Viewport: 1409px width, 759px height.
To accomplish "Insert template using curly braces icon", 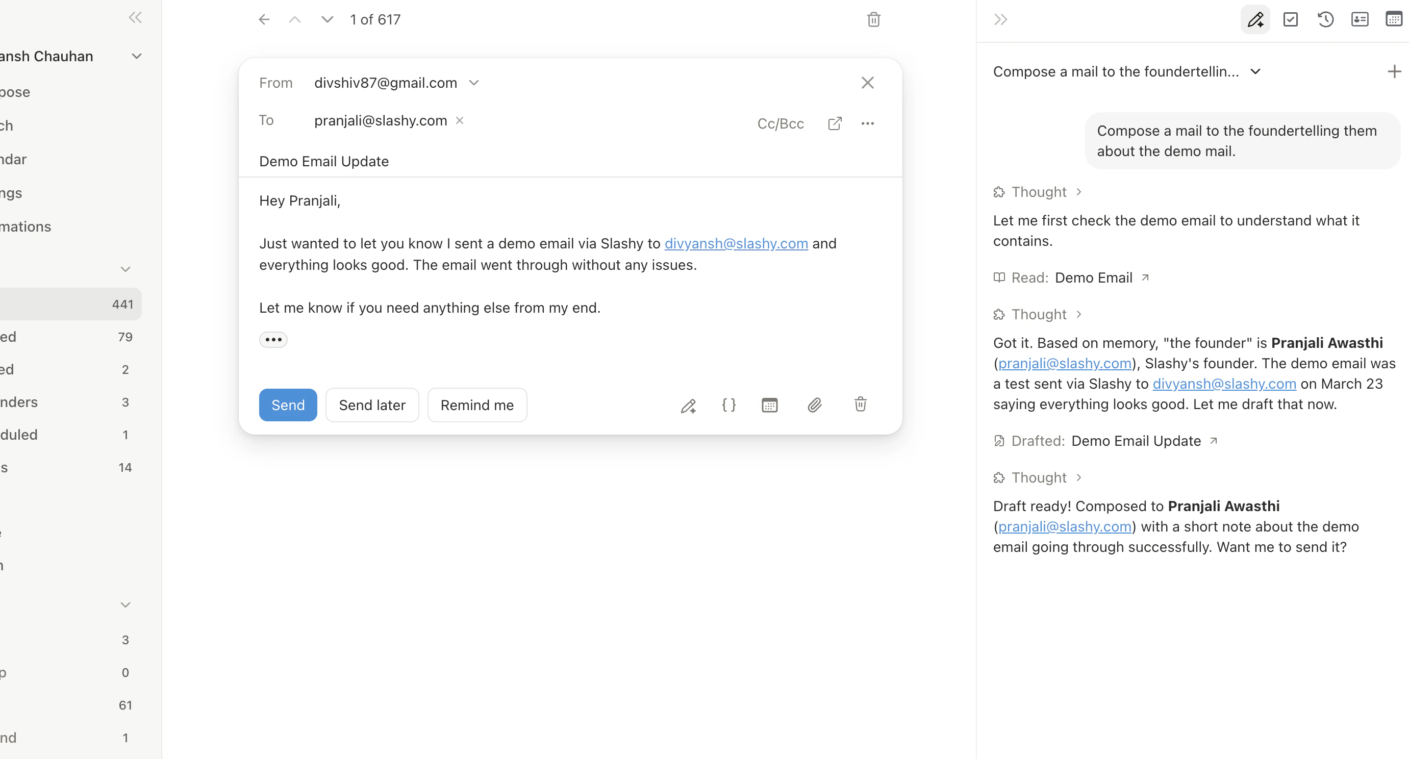I will [x=728, y=404].
